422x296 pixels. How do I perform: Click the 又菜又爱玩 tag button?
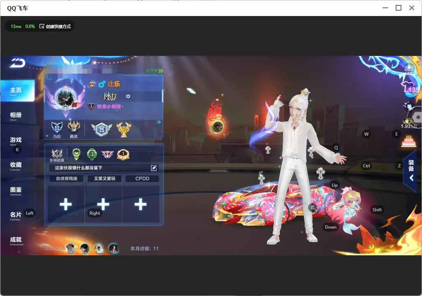click(104, 179)
